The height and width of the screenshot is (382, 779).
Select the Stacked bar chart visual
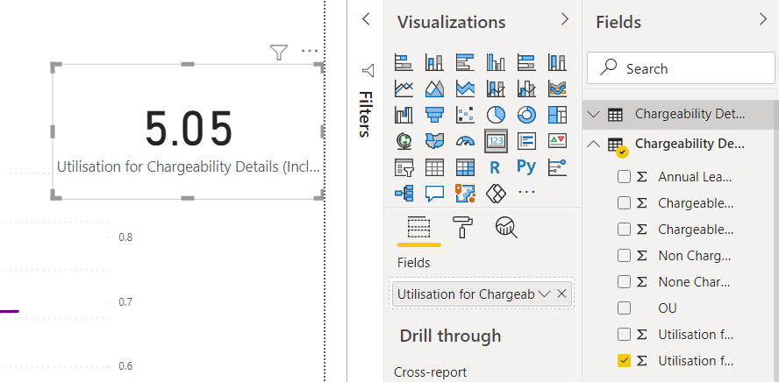[404, 62]
